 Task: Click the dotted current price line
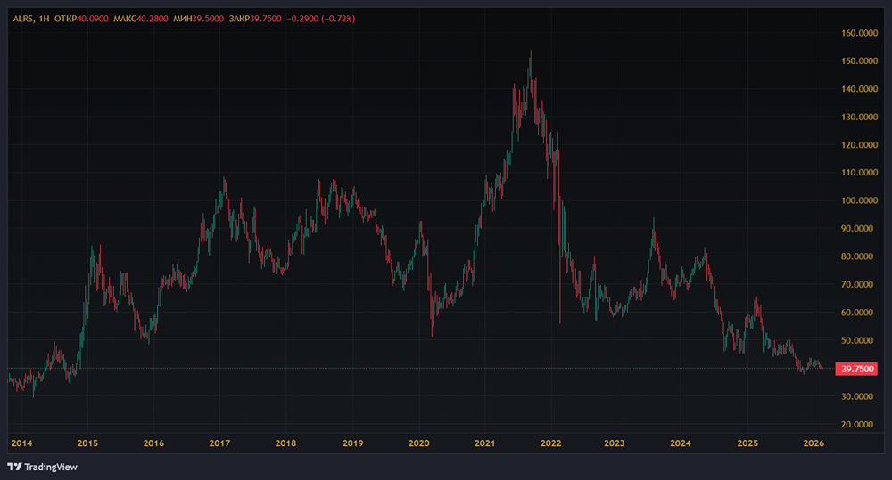(x=420, y=369)
